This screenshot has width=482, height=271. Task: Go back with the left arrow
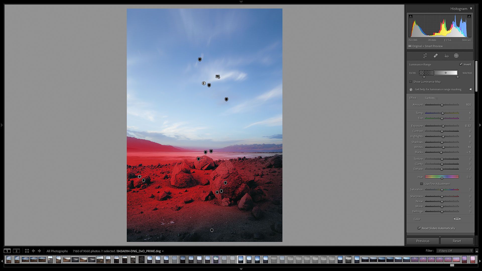pos(33,251)
